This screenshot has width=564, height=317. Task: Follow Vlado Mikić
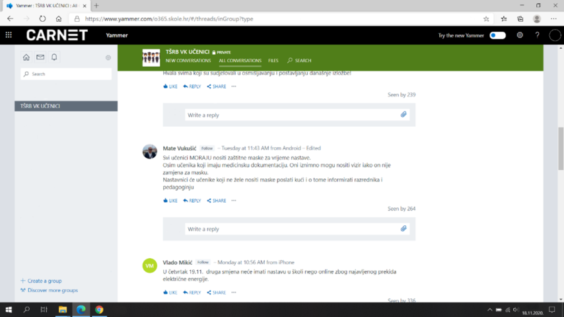[x=203, y=262]
